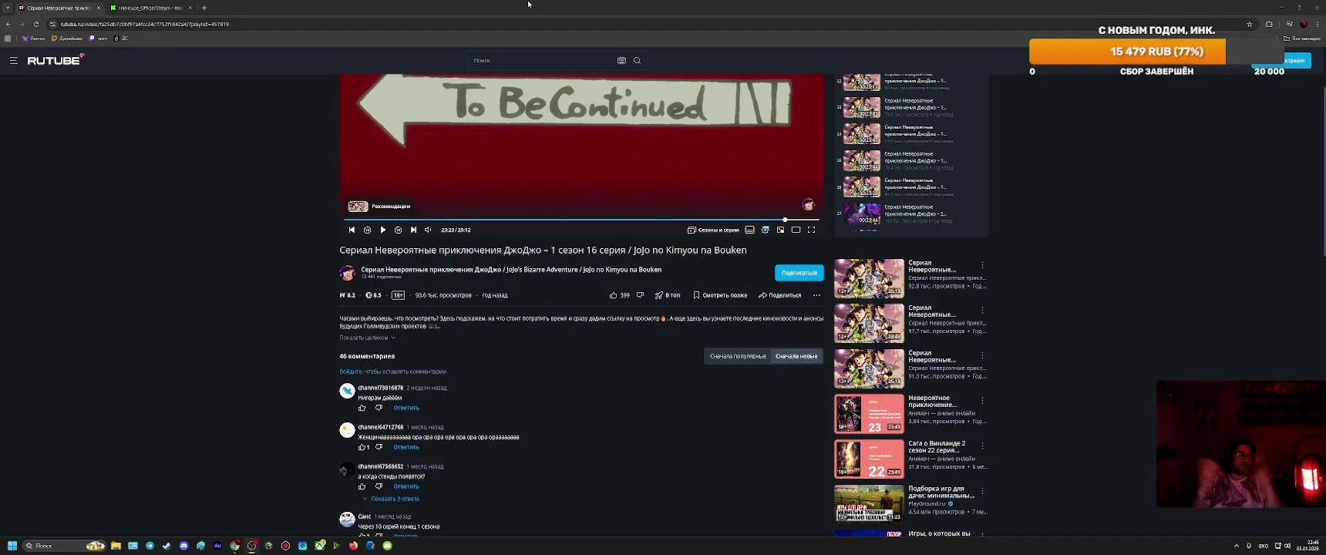Screen dimensions: 1326x555
Task: Sort comments by Сначала популярные
Action: click(738, 356)
